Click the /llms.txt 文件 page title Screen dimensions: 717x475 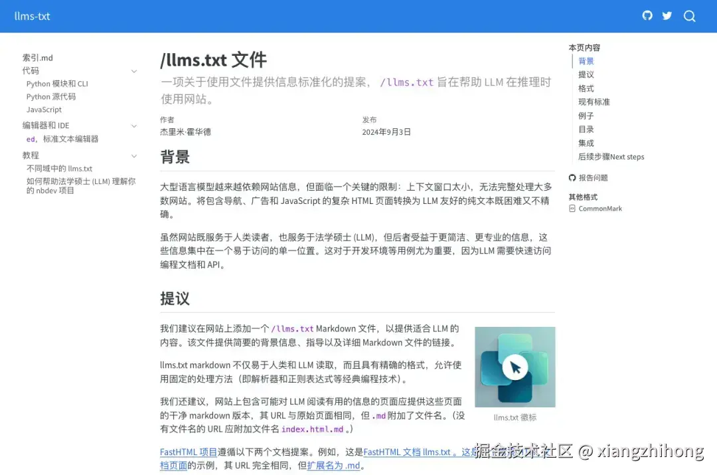click(214, 60)
